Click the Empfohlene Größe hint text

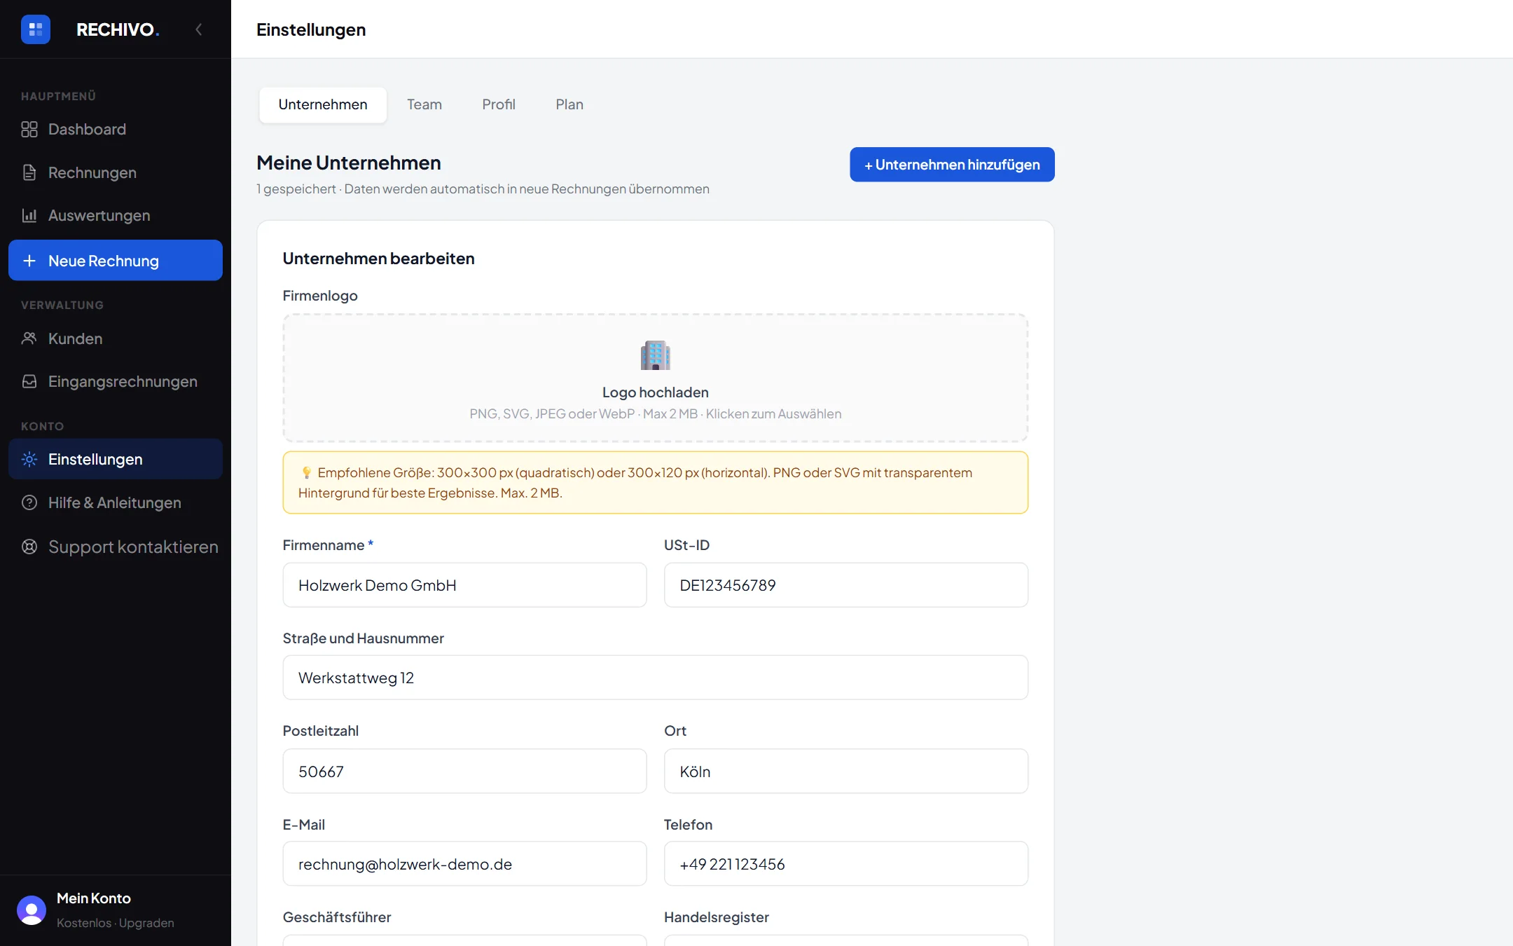pyautogui.click(x=635, y=483)
